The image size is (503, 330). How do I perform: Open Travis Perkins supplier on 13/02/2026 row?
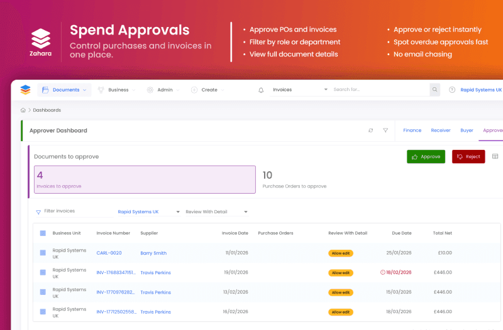click(155, 292)
